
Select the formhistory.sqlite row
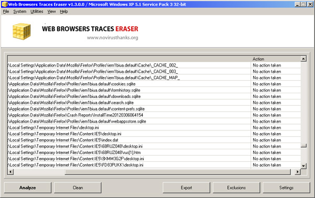[x=154, y=90]
